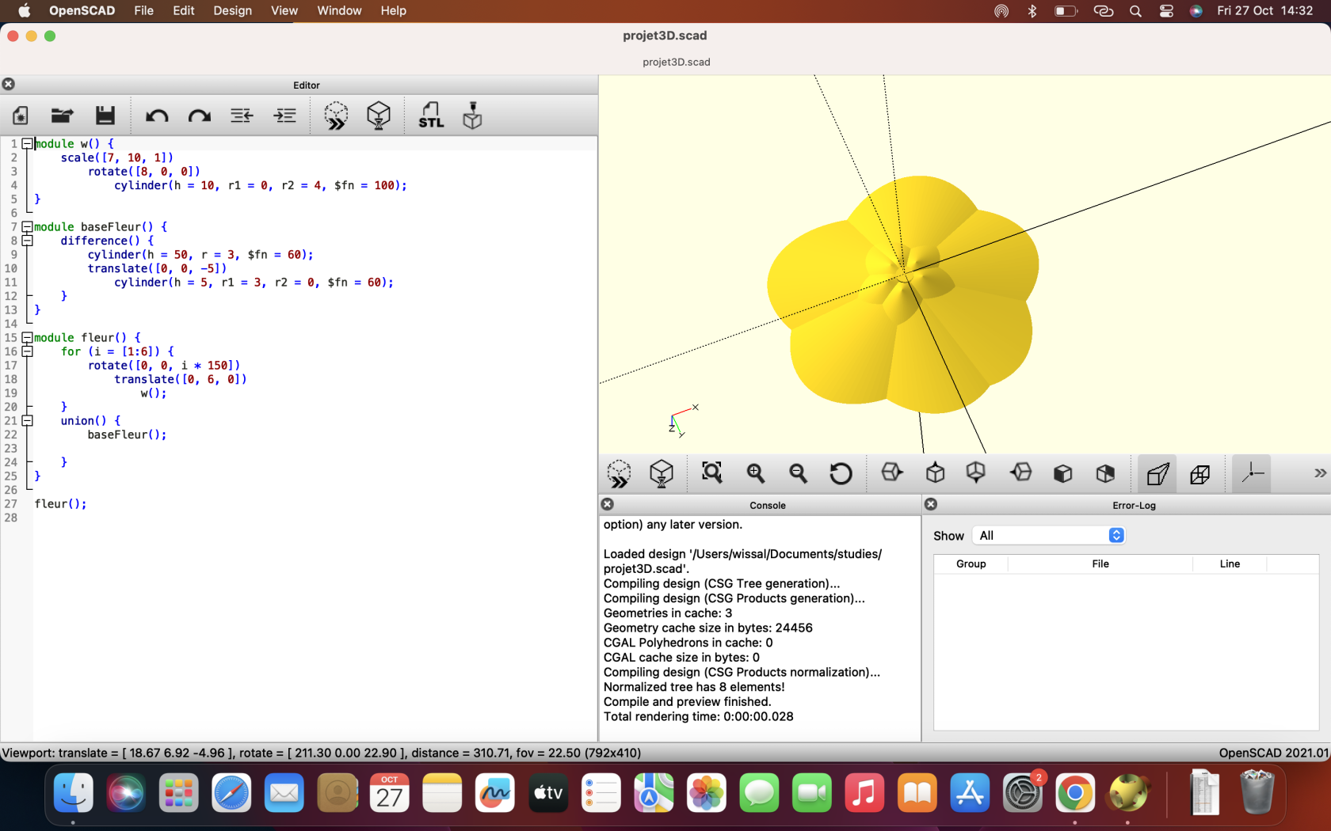Zoom in on the 3D view
The width and height of the screenshot is (1331, 831).
pyautogui.click(x=755, y=473)
